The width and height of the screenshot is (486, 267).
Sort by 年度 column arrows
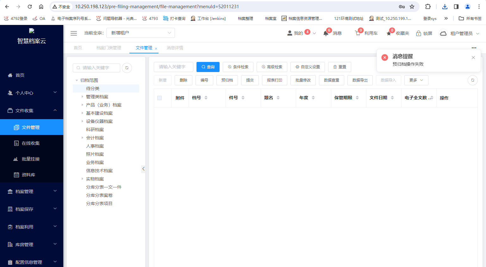(x=313, y=98)
